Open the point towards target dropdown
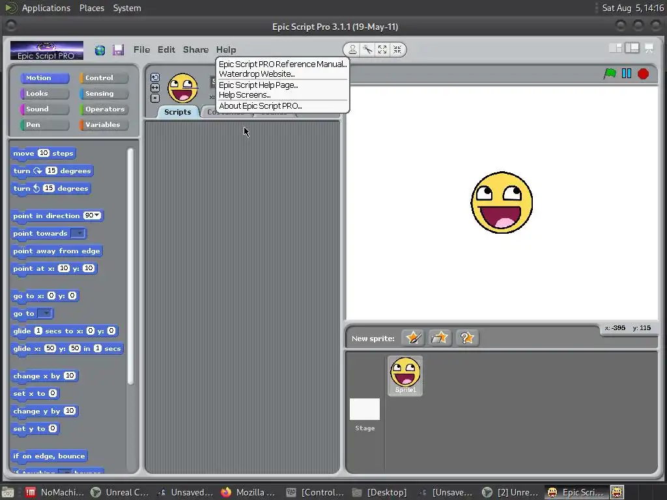The width and height of the screenshot is (667, 500). click(x=78, y=233)
